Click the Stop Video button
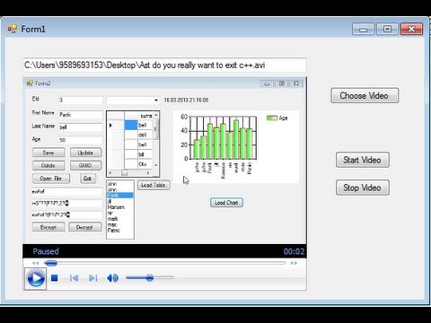Viewport: 431px width, 323px height. [x=363, y=188]
